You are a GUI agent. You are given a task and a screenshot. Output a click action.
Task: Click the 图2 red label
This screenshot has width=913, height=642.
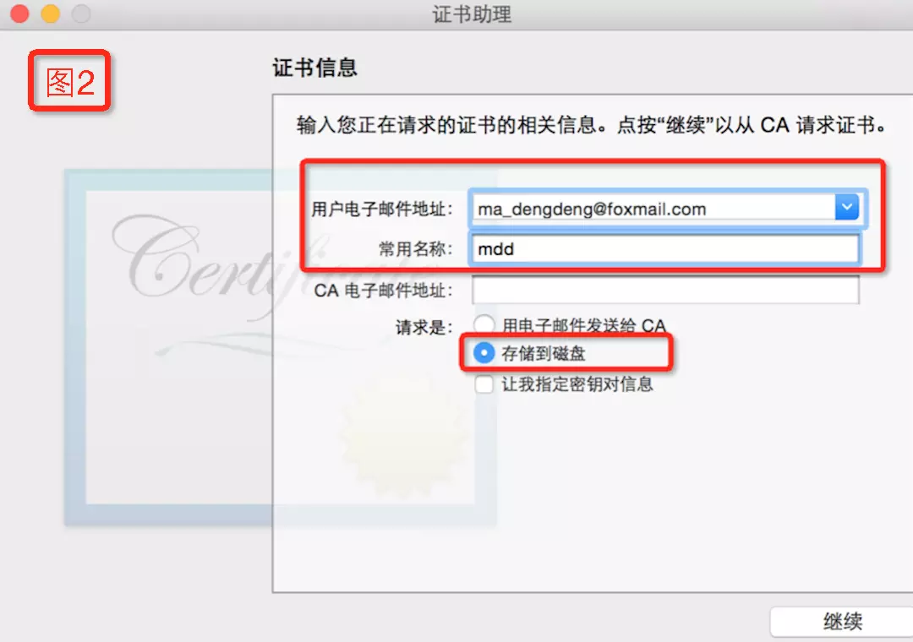pos(69,81)
